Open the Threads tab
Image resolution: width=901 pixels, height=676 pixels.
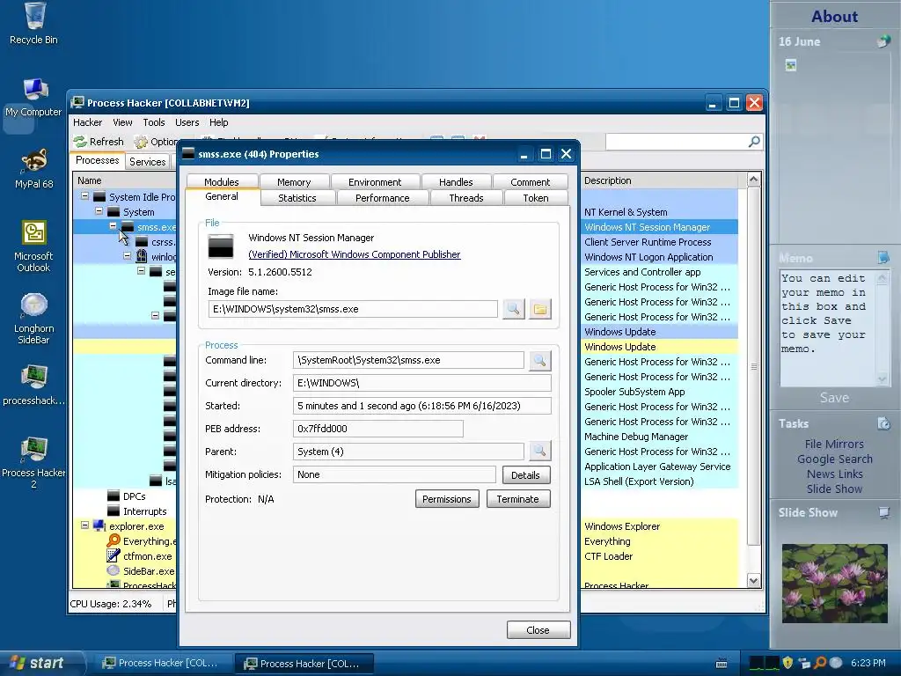point(466,198)
